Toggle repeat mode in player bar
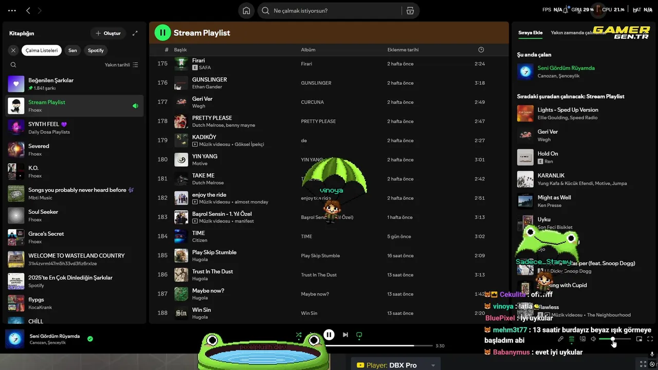Screen dimensions: 658x370 (359, 335)
